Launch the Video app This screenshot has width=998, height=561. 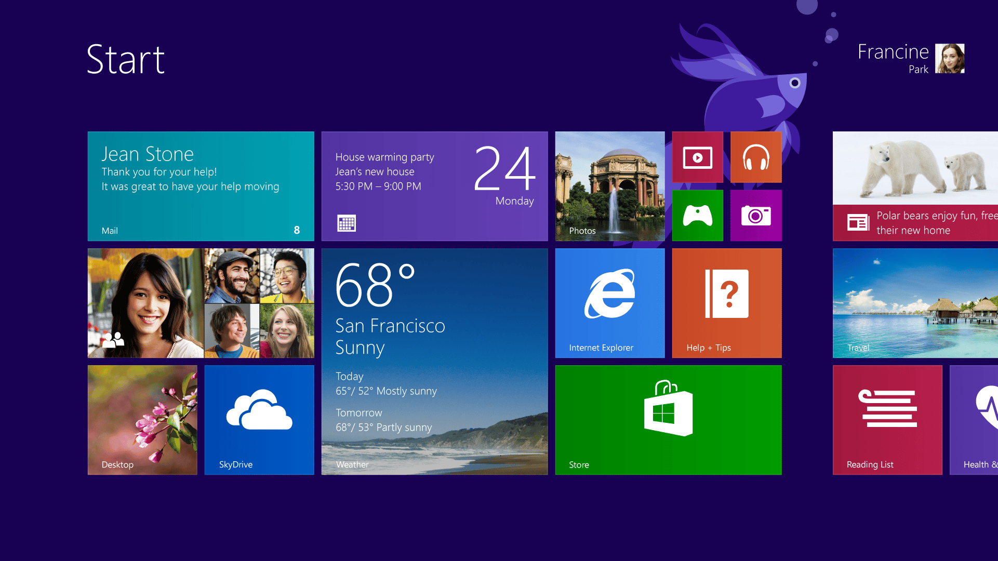pyautogui.click(x=697, y=157)
